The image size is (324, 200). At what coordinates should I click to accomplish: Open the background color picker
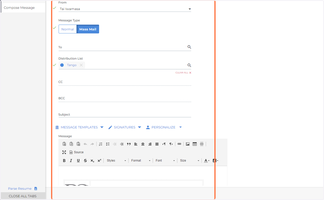[215, 161]
